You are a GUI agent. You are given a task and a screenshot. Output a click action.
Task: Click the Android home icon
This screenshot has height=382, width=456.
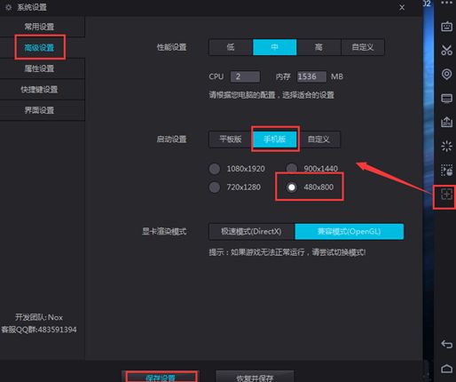pos(446,369)
